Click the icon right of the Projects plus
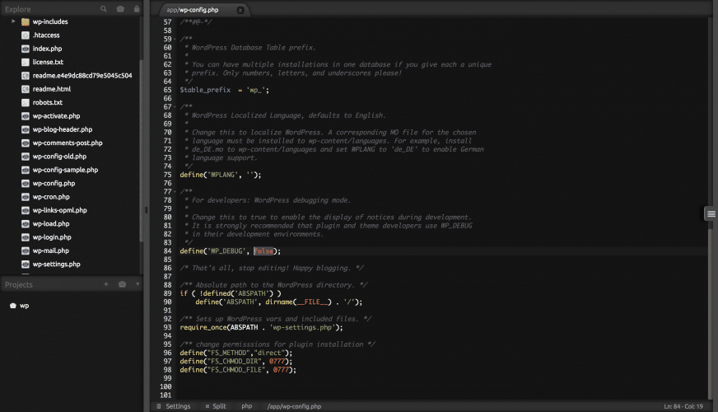 pos(122,284)
